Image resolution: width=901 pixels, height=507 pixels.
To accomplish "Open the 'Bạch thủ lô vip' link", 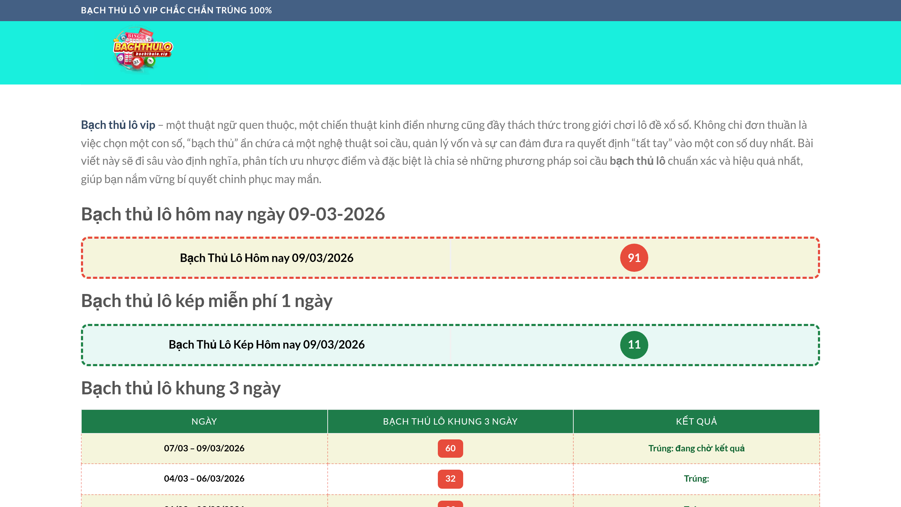I will coord(118,125).
